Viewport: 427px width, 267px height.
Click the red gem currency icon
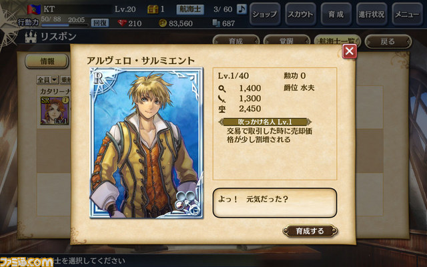coord(122,23)
